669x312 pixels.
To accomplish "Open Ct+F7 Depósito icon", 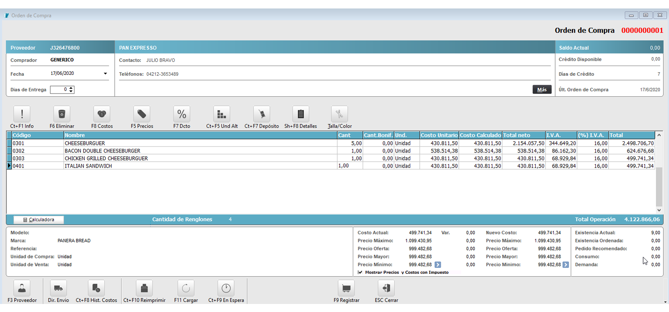I will (x=261, y=114).
